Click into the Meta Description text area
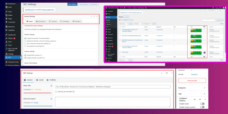228x114 pixels. tap(113, 101)
